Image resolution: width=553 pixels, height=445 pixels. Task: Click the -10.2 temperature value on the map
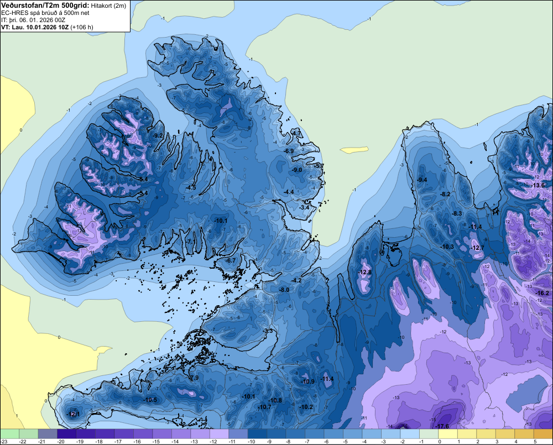306,407
